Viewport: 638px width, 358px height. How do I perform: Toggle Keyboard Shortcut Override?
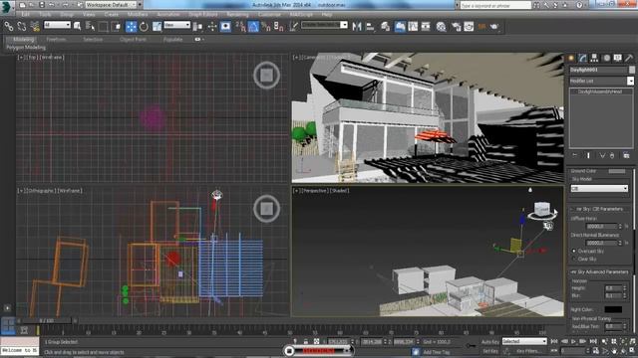tap(225, 27)
